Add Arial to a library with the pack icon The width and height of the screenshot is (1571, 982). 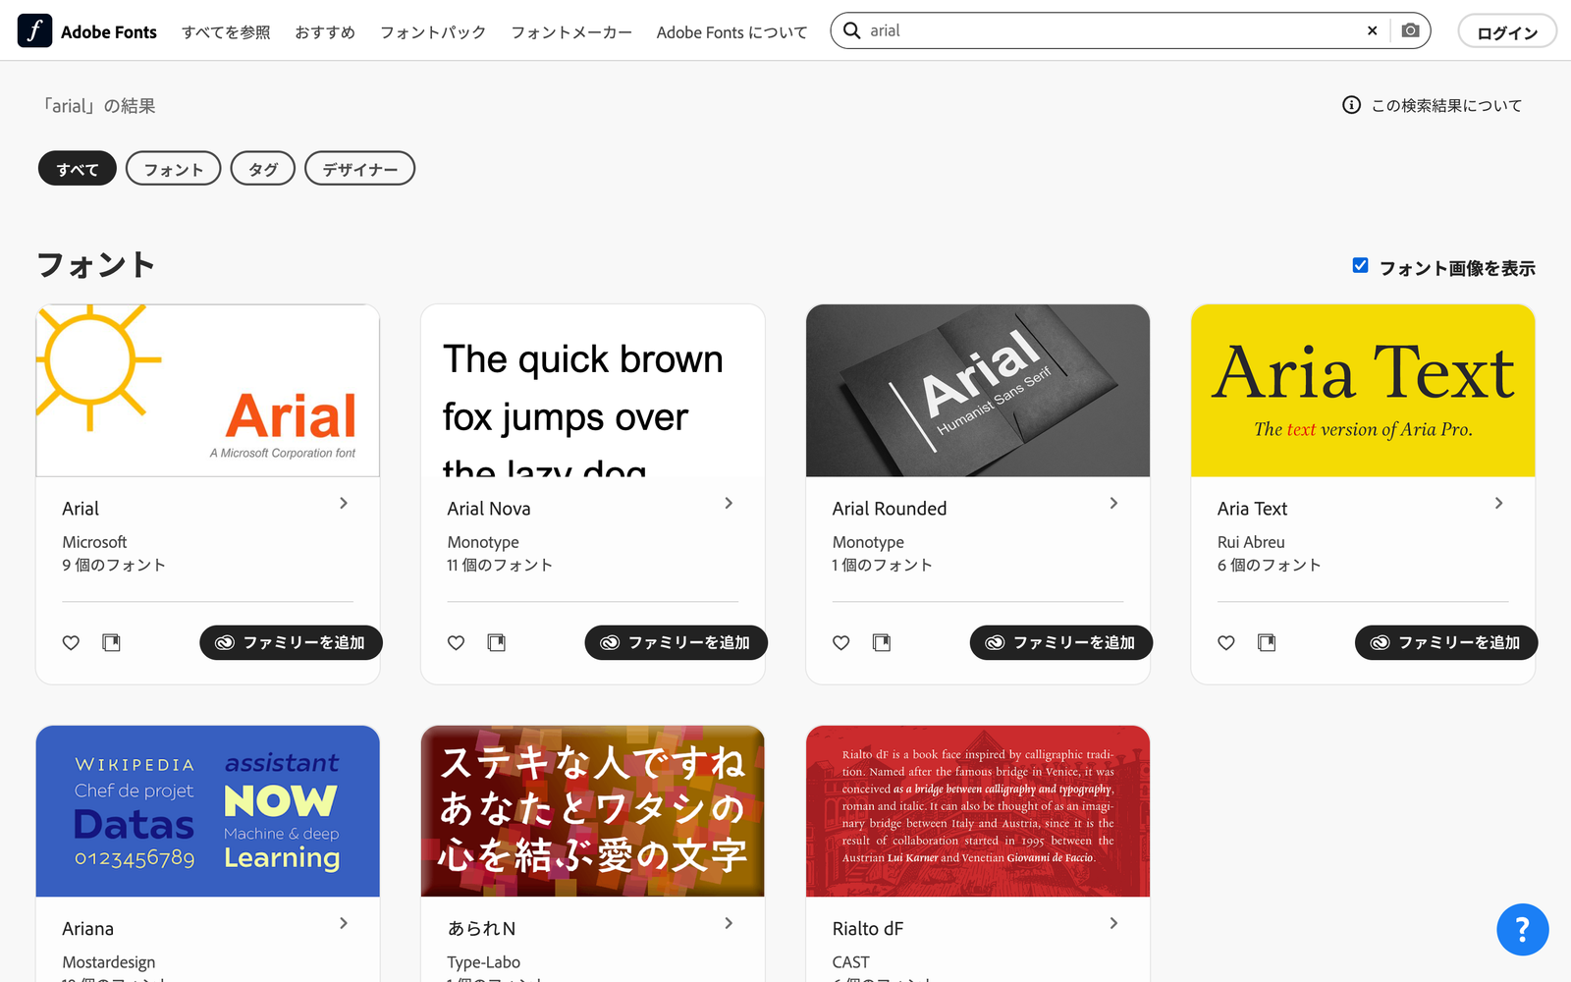[111, 642]
